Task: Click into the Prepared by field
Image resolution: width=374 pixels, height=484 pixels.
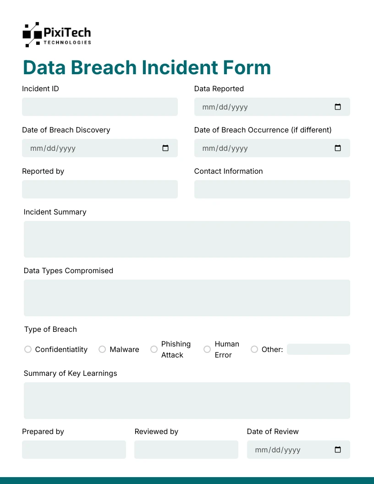Action: point(74,450)
